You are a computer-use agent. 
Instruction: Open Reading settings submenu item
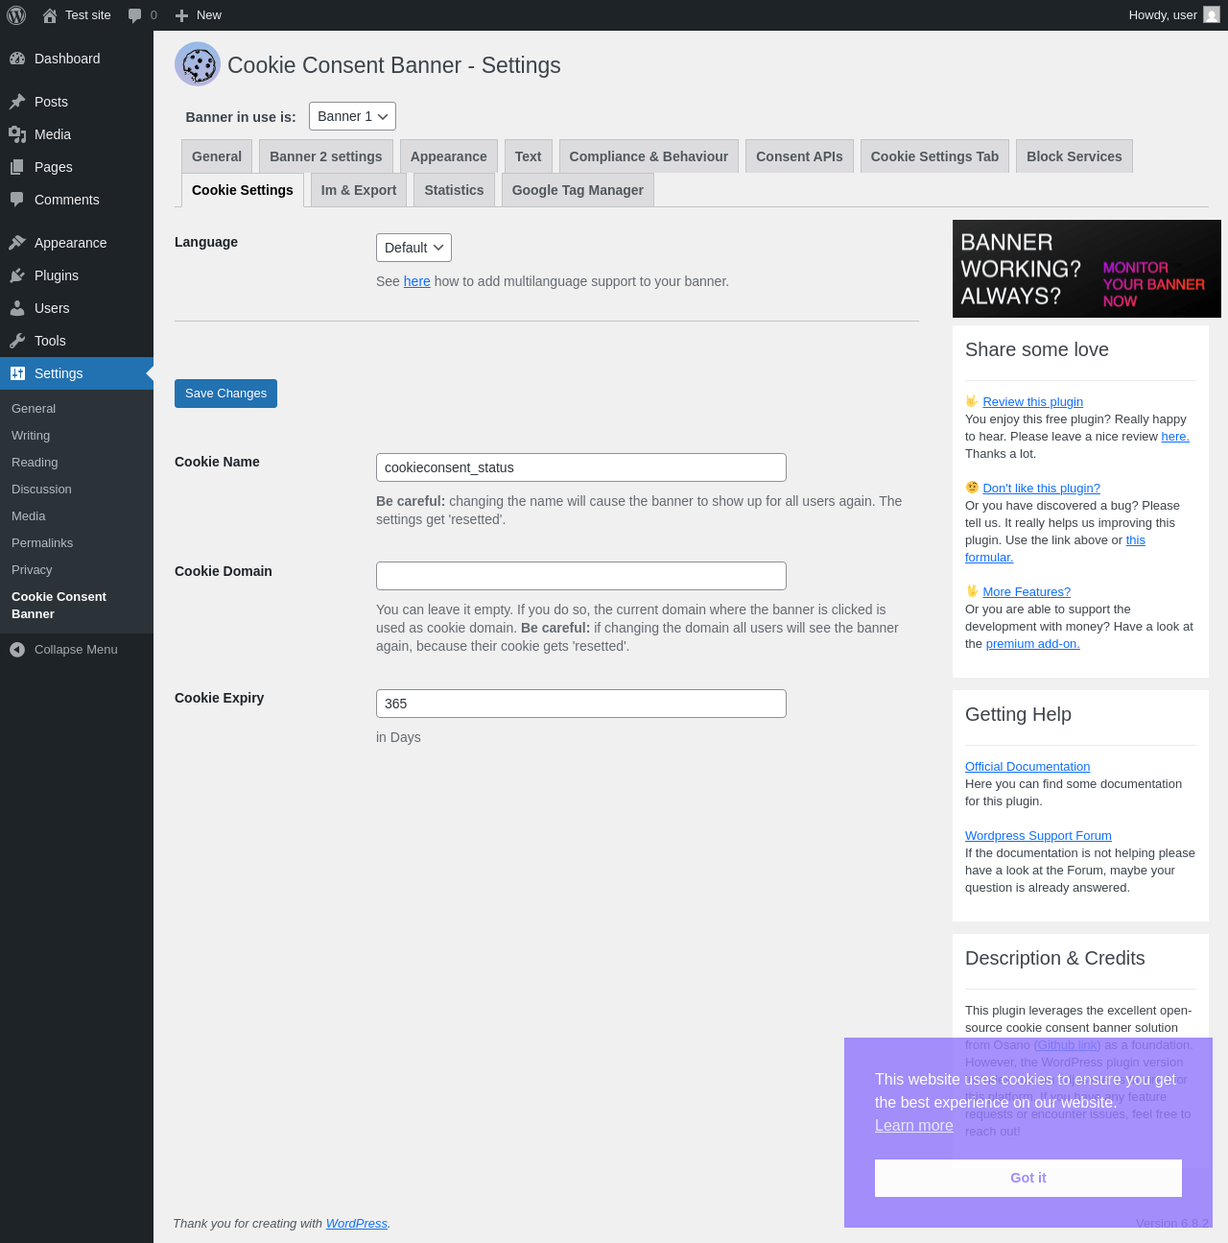pos(35,463)
